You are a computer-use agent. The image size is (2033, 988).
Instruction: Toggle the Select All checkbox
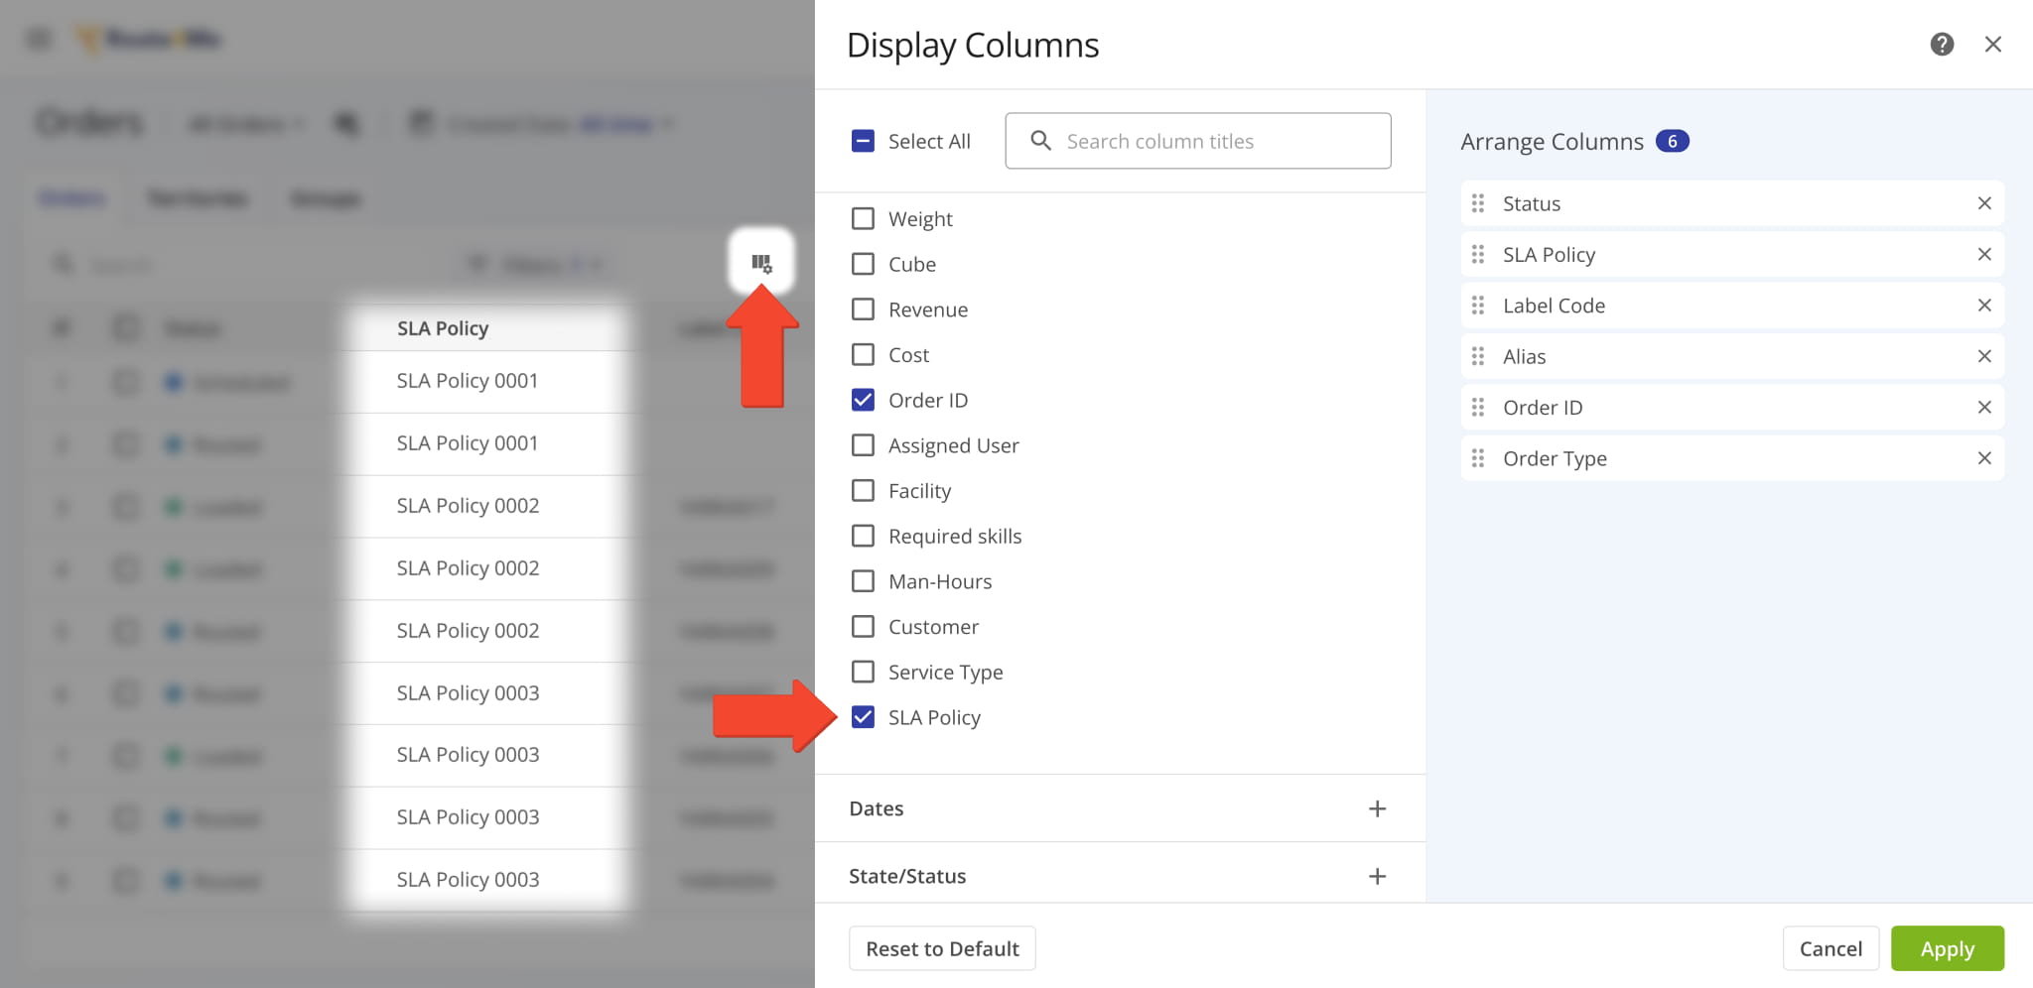[x=863, y=140]
